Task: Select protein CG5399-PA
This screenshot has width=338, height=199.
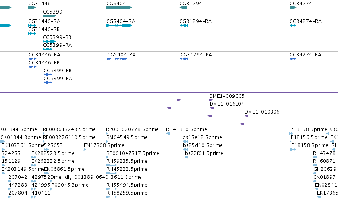Action: 58,79
